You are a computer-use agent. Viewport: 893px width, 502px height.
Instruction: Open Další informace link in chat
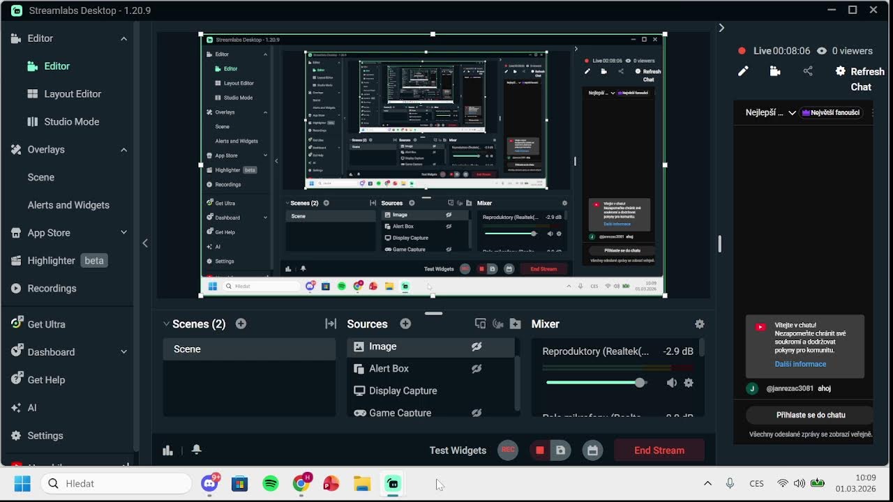pyautogui.click(x=800, y=364)
